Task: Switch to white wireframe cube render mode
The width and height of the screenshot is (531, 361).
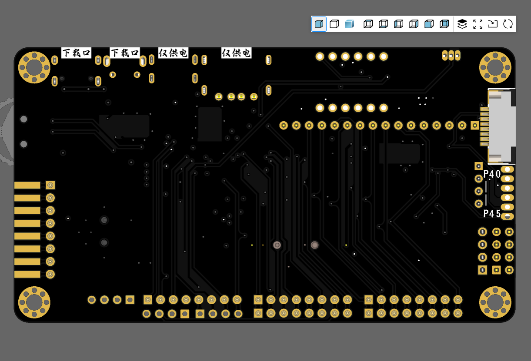Action: coord(334,24)
